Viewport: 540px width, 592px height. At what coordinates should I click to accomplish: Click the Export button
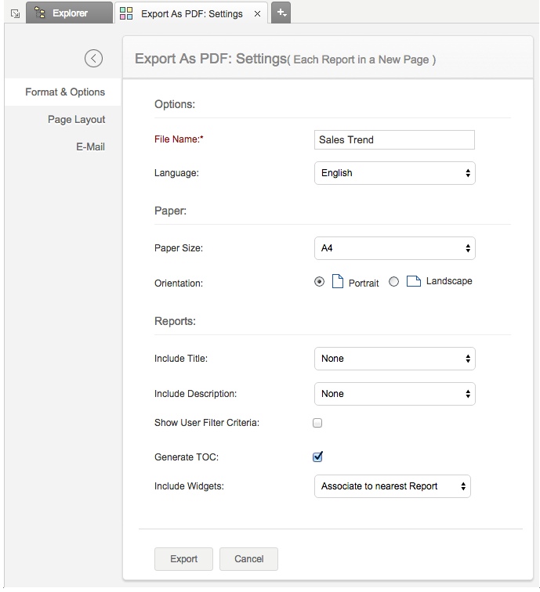coord(184,558)
